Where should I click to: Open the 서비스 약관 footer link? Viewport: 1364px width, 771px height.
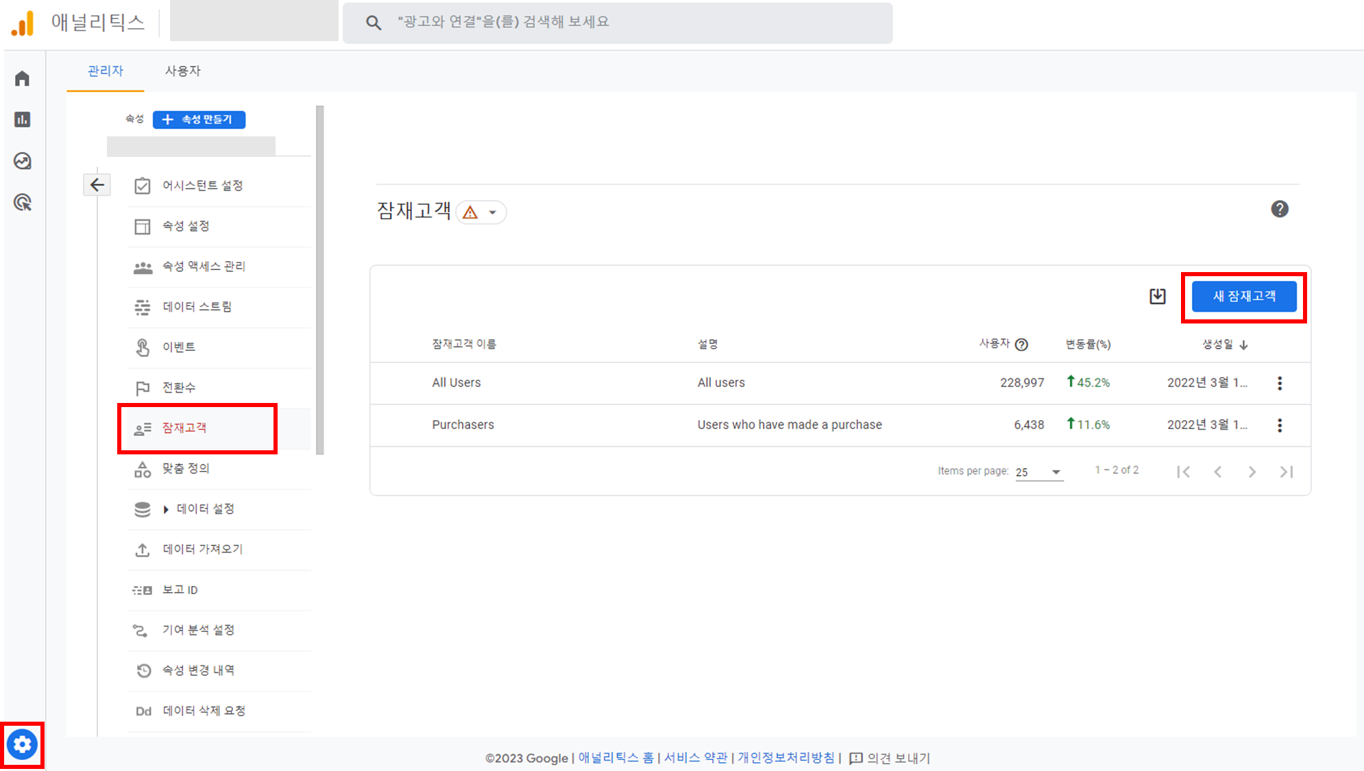[695, 758]
